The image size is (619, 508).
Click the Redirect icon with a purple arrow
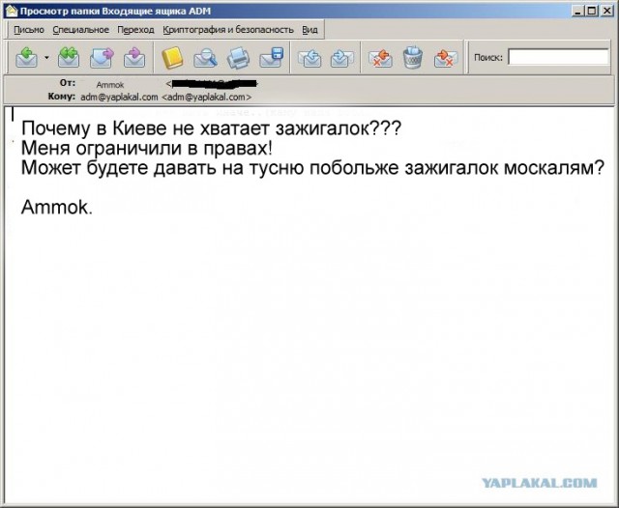(134, 58)
